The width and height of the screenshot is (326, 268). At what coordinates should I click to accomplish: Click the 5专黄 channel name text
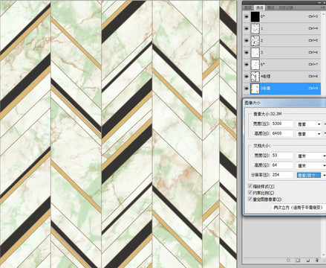pos(265,88)
